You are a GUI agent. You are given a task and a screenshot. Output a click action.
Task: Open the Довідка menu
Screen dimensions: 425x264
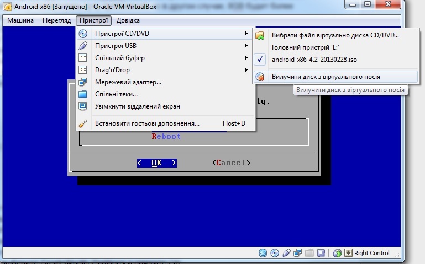[128, 20]
